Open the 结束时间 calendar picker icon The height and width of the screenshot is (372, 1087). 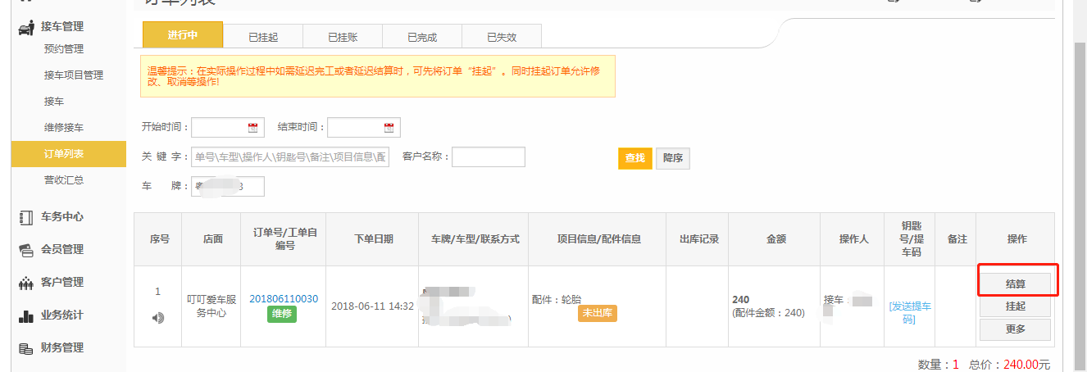(389, 128)
